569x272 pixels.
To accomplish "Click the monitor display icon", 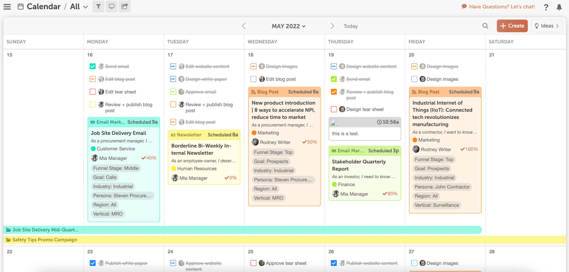I will (x=112, y=6).
